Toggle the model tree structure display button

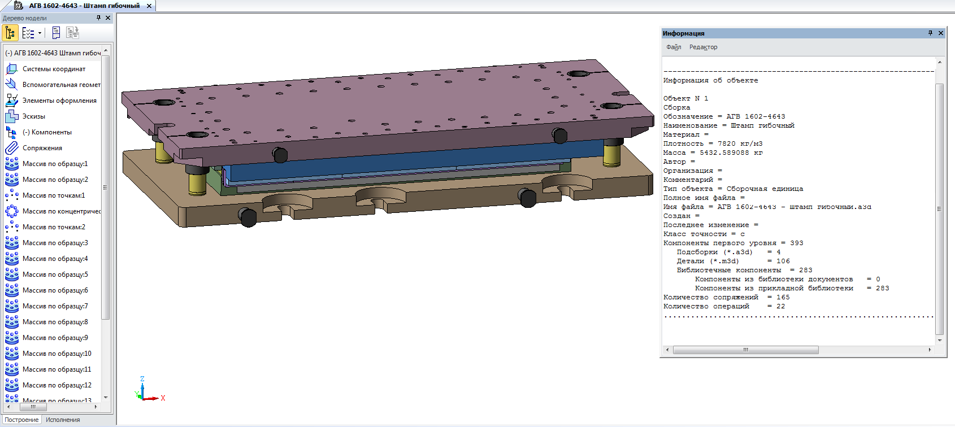coord(10,33)
